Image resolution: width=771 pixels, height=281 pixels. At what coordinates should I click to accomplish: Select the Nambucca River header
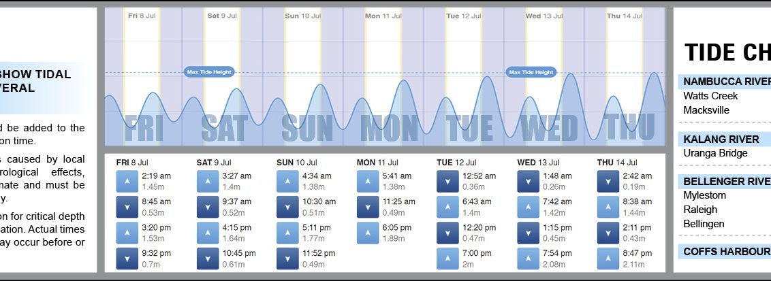click(x=726, y=81)
